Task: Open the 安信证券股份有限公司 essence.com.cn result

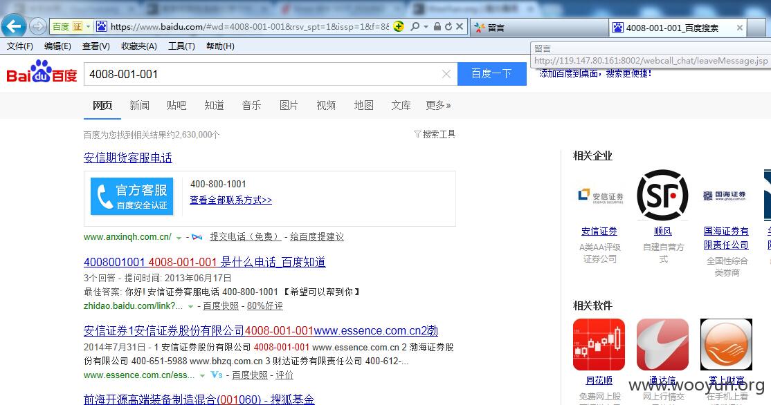Action: click(x=261, y=331)
